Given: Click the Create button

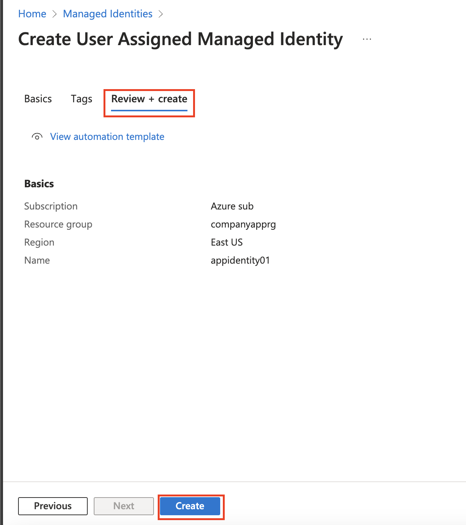Looking at the screenshot, I should pos(190,506).
